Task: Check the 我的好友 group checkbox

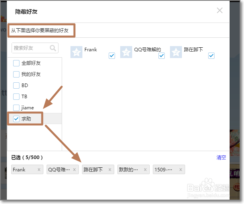Action: click(x=16, y=74)
